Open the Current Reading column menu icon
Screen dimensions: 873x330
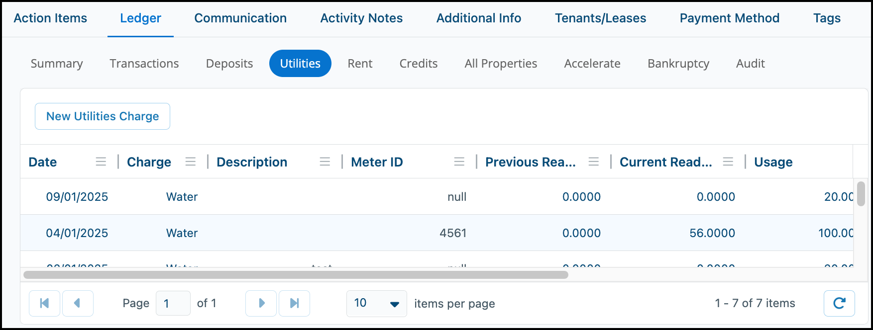coord(728,162)
